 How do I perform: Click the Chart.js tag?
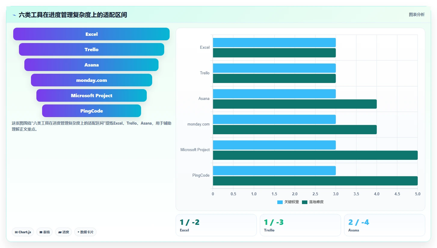tap(23, 232)
